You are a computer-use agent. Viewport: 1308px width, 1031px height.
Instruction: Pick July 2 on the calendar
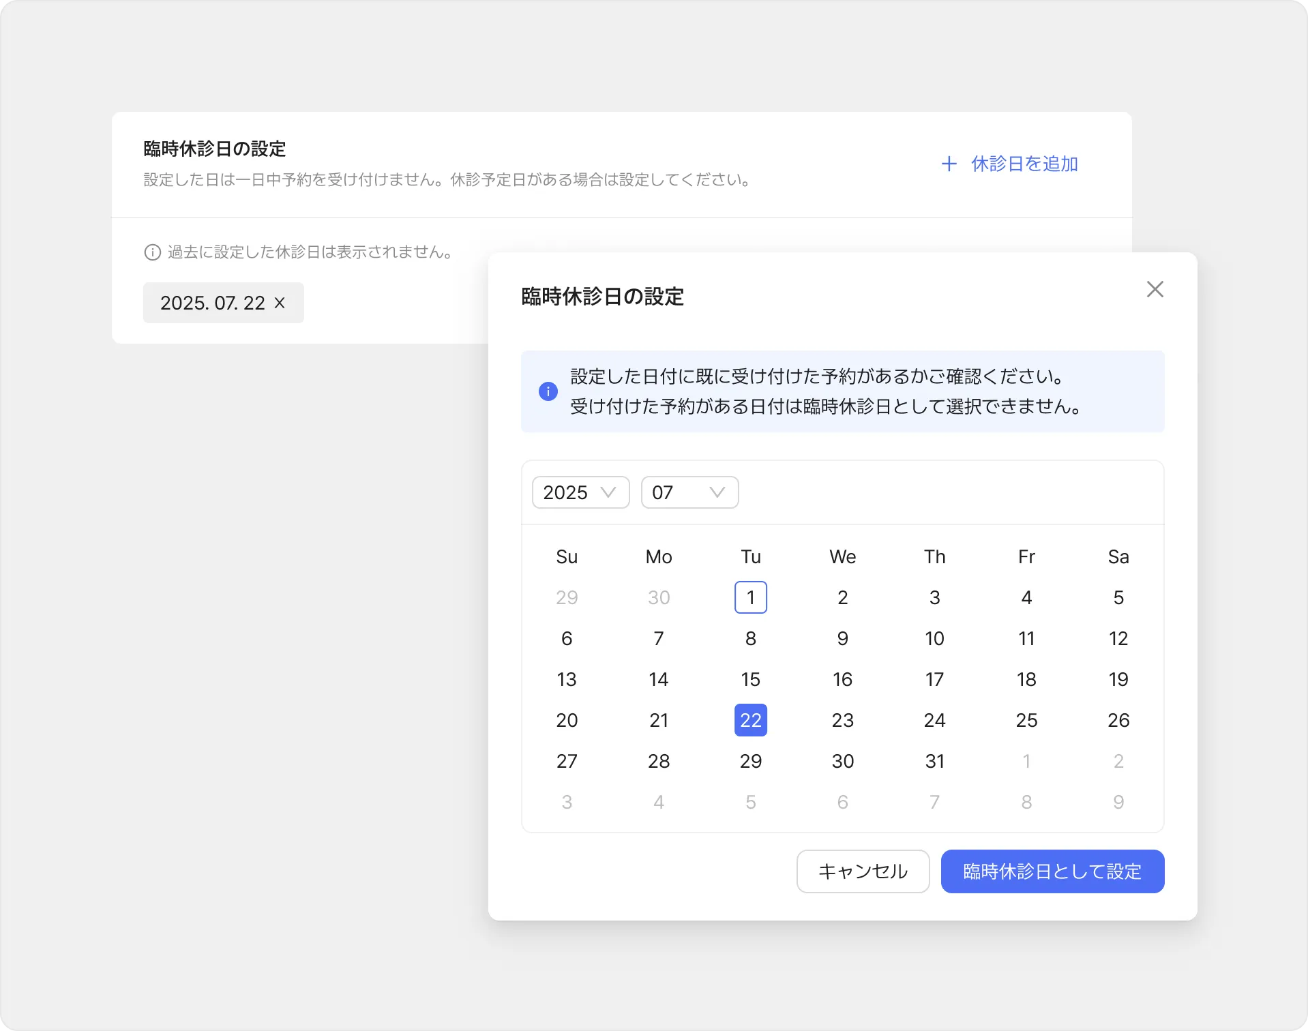point(843,597)
